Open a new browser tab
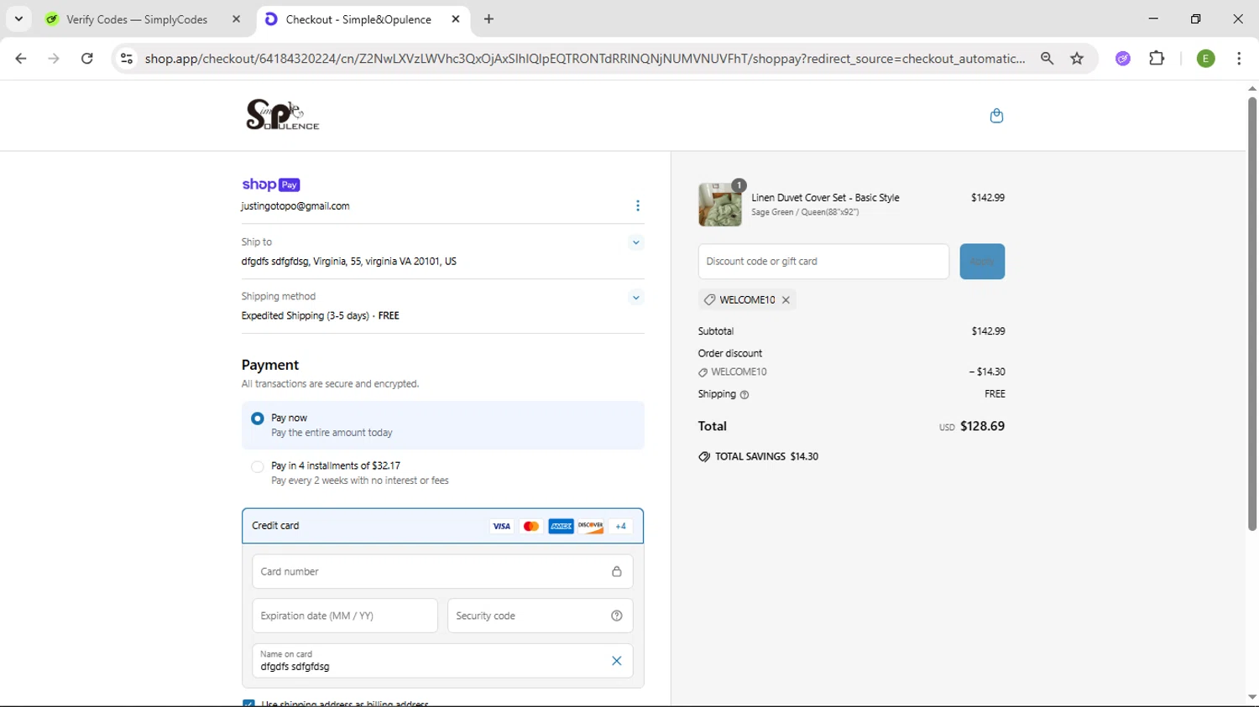 pos(488,18)
